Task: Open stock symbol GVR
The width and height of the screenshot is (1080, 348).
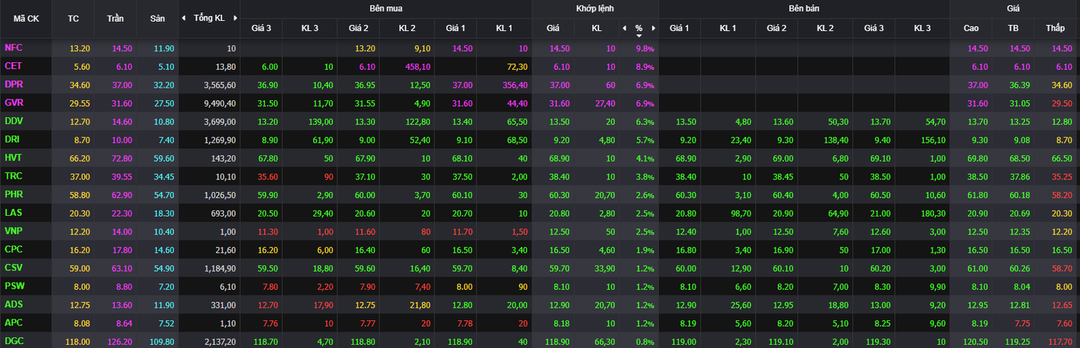Action: (x=14, y=103)
